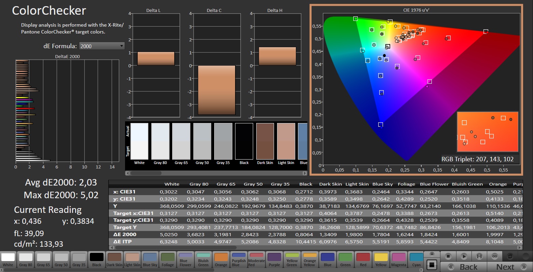The width and height of the screenshot is (533, 272).
Task: Pick the Orange Yellow color patch
Action: (310, 259)
